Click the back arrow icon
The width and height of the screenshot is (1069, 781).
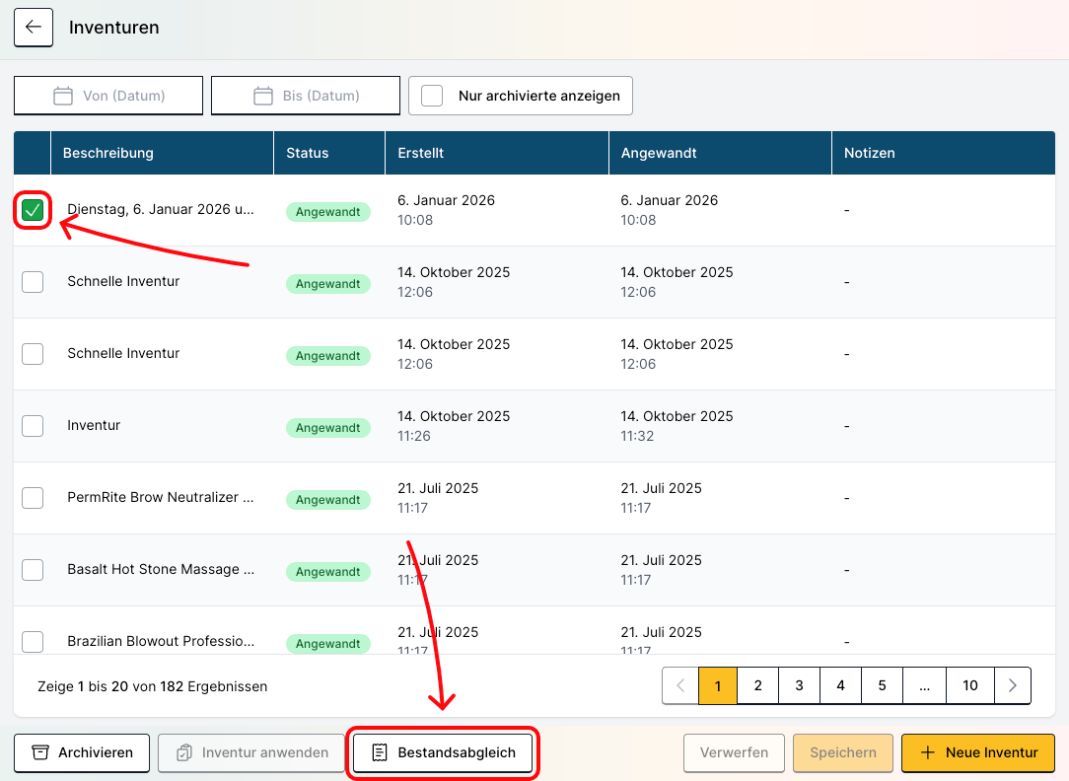33,28
